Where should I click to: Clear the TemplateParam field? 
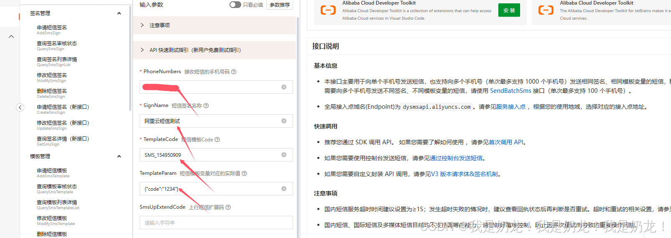(284, 189)
